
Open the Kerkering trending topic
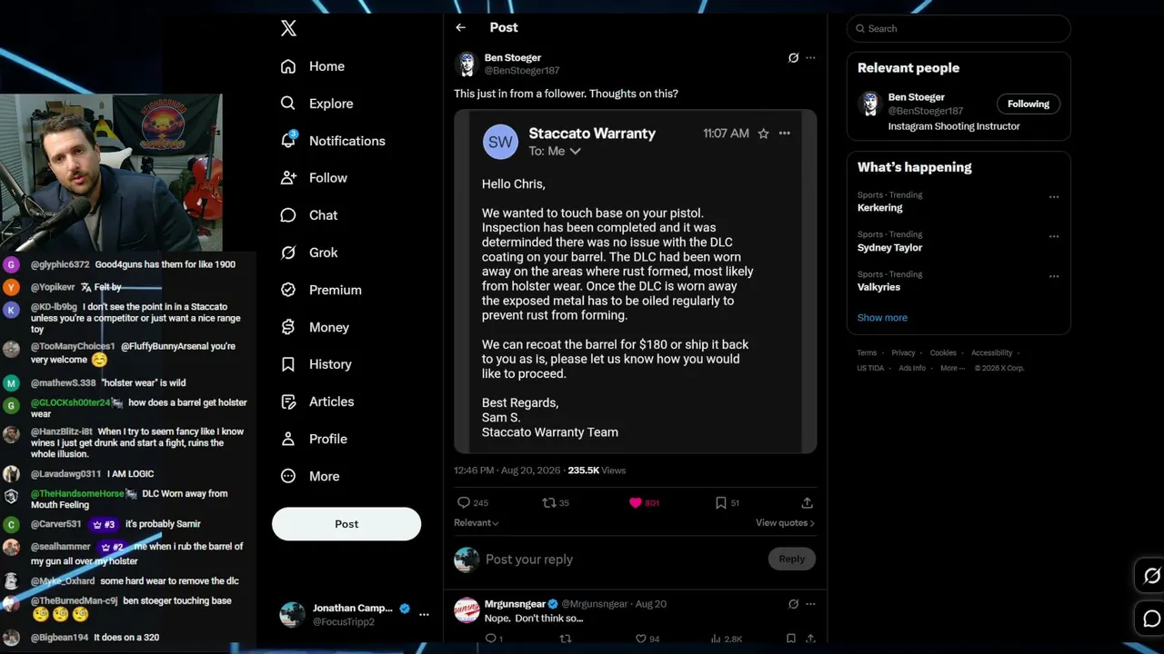point(879,208)
